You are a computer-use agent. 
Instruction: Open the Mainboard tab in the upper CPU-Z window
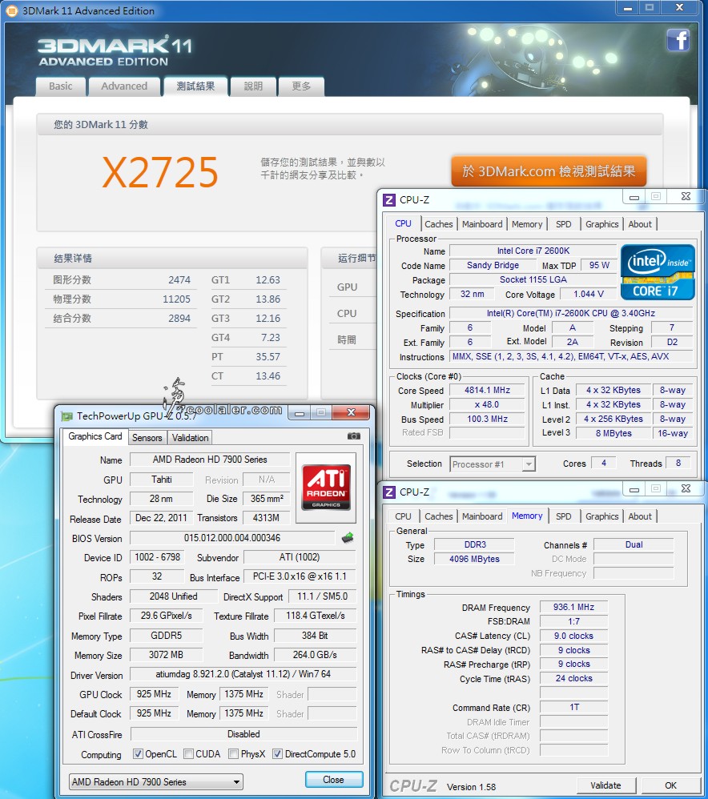482,224
